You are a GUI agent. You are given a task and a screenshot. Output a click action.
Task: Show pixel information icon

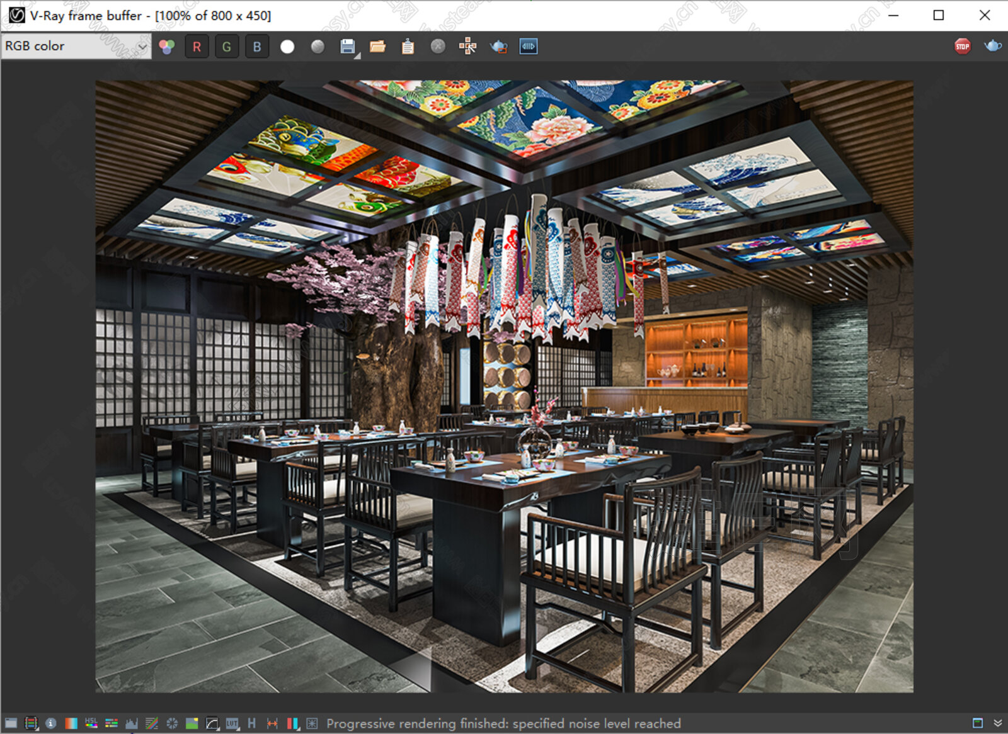click(51, 723)
